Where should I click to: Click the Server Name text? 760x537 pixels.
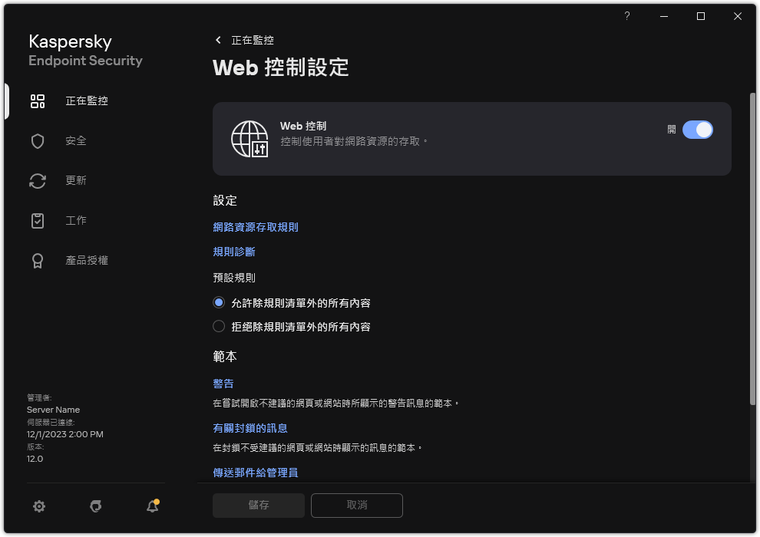click(x=53, y=410)
